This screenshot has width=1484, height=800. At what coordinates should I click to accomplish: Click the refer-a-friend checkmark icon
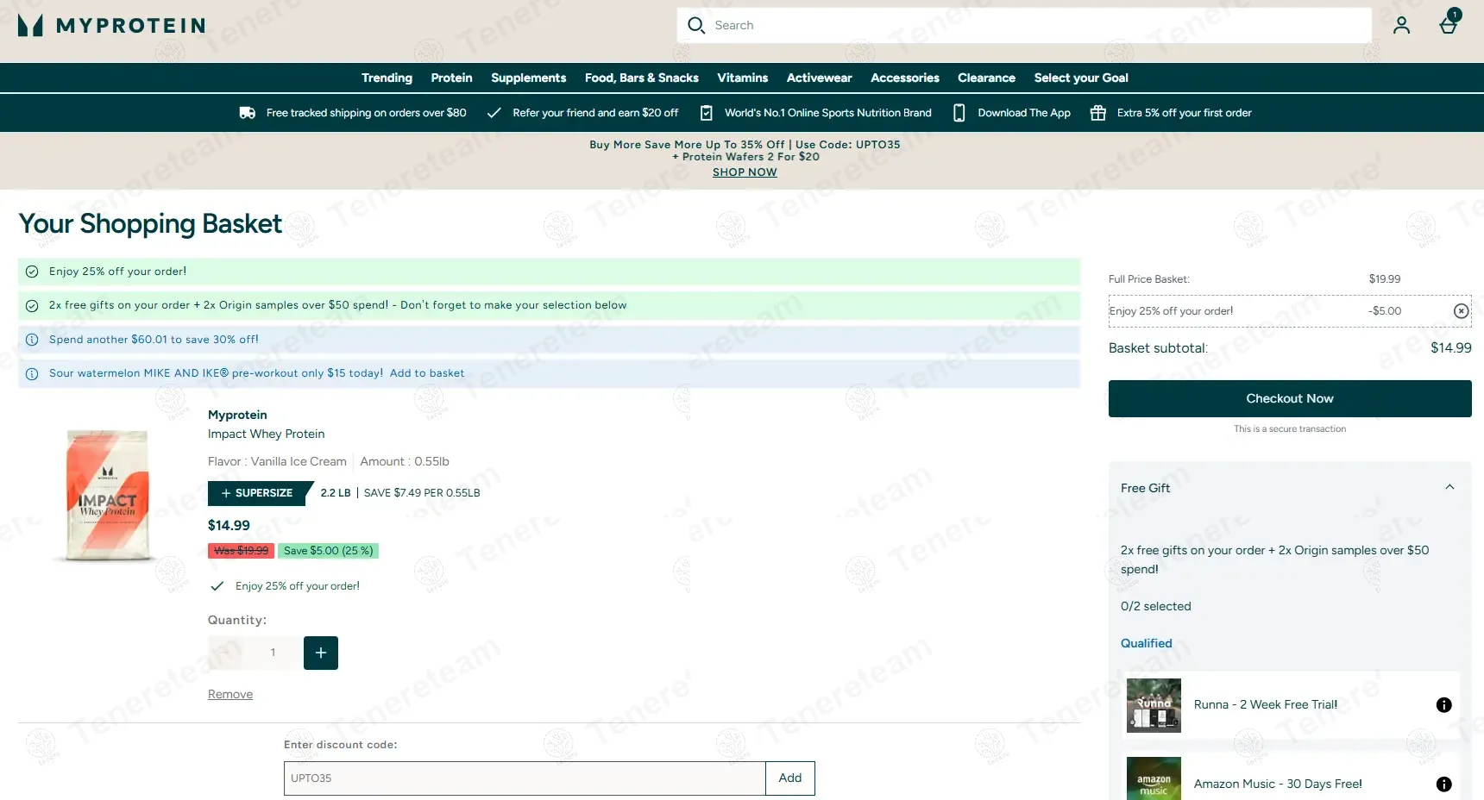[494, 113]
